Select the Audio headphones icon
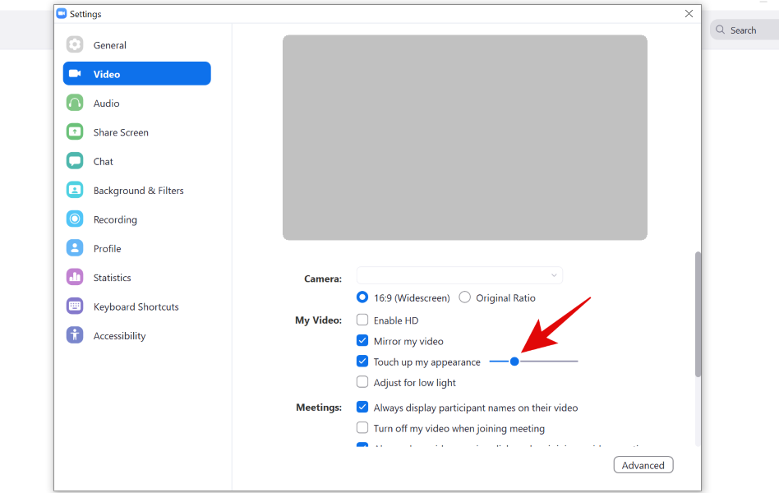This screenshot has width=779, height=493. 75,104
